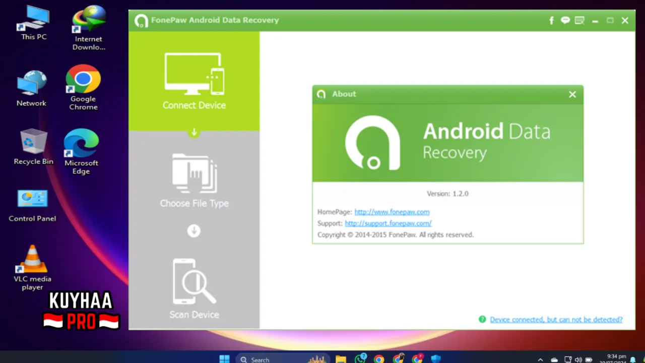Viewport: 645px width, 363px height.
Task: Open Windows Security shield taskbar icon
Action: click(x=436, y=359)
